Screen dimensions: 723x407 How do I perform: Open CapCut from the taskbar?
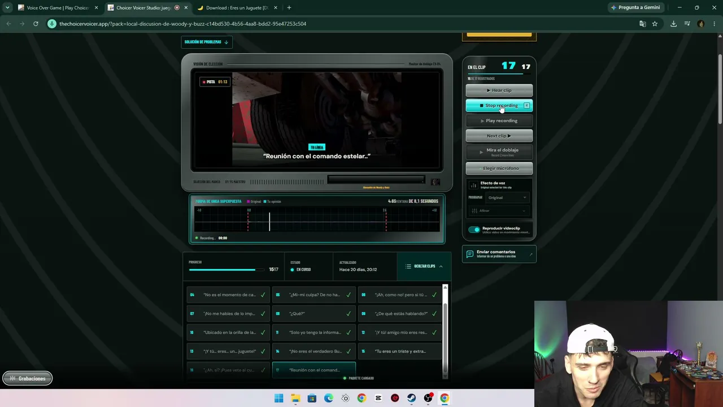click(x=378, y=398)
